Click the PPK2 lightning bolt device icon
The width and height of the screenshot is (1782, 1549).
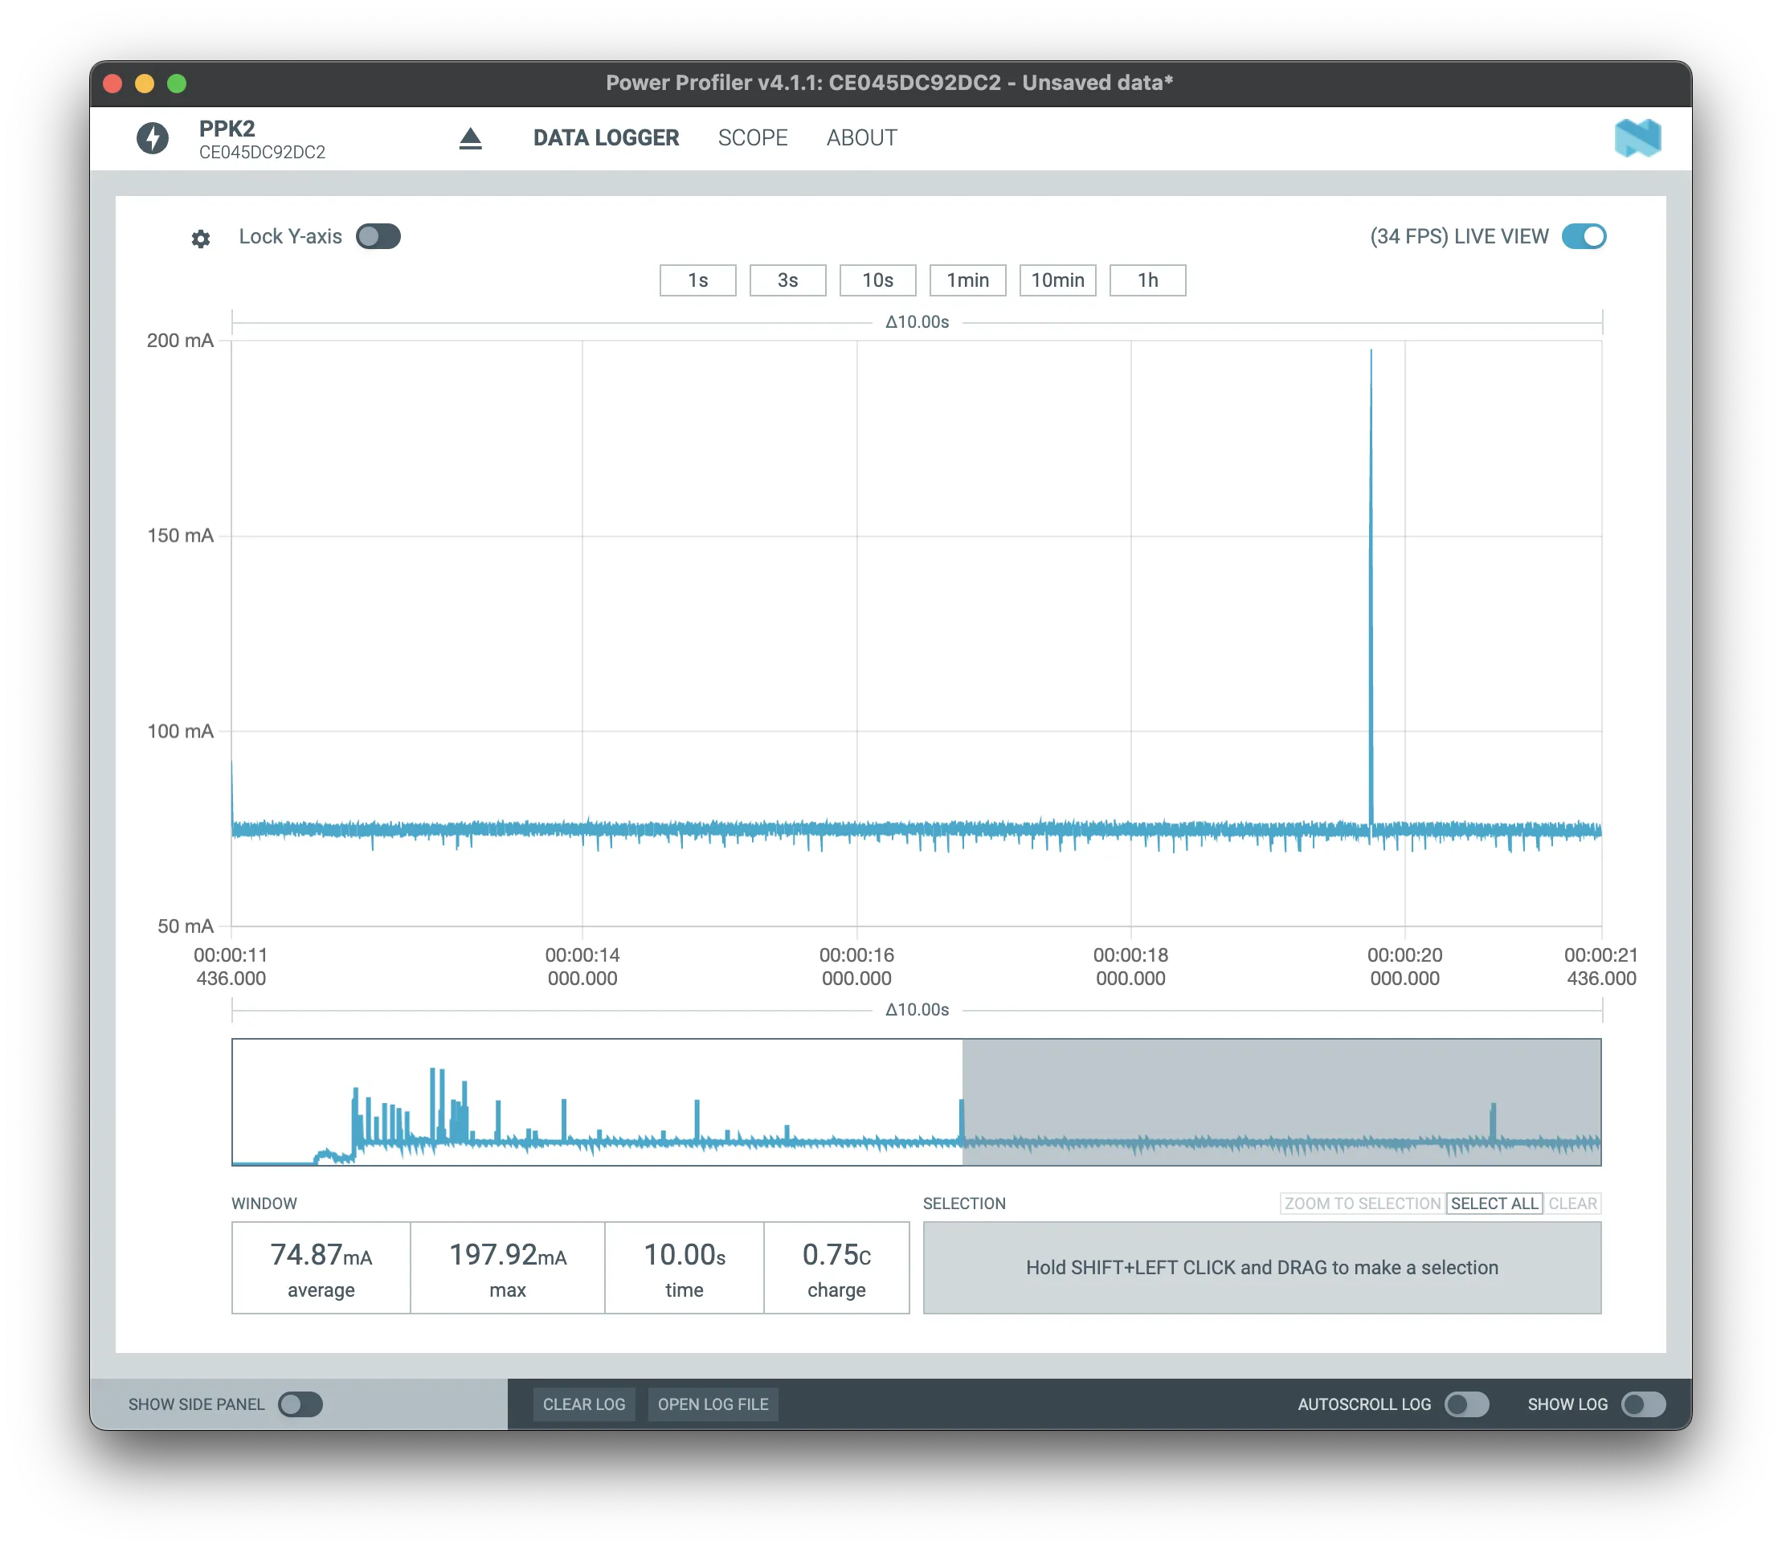pyautogui.click(x=153, y=138)
